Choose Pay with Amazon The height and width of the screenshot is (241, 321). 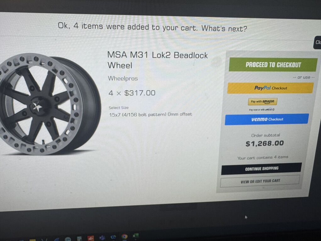263,101
